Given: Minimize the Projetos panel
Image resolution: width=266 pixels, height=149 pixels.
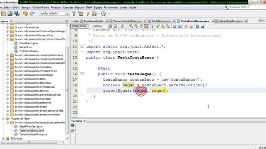Looking at the screenshot, I should coord(67,21).
